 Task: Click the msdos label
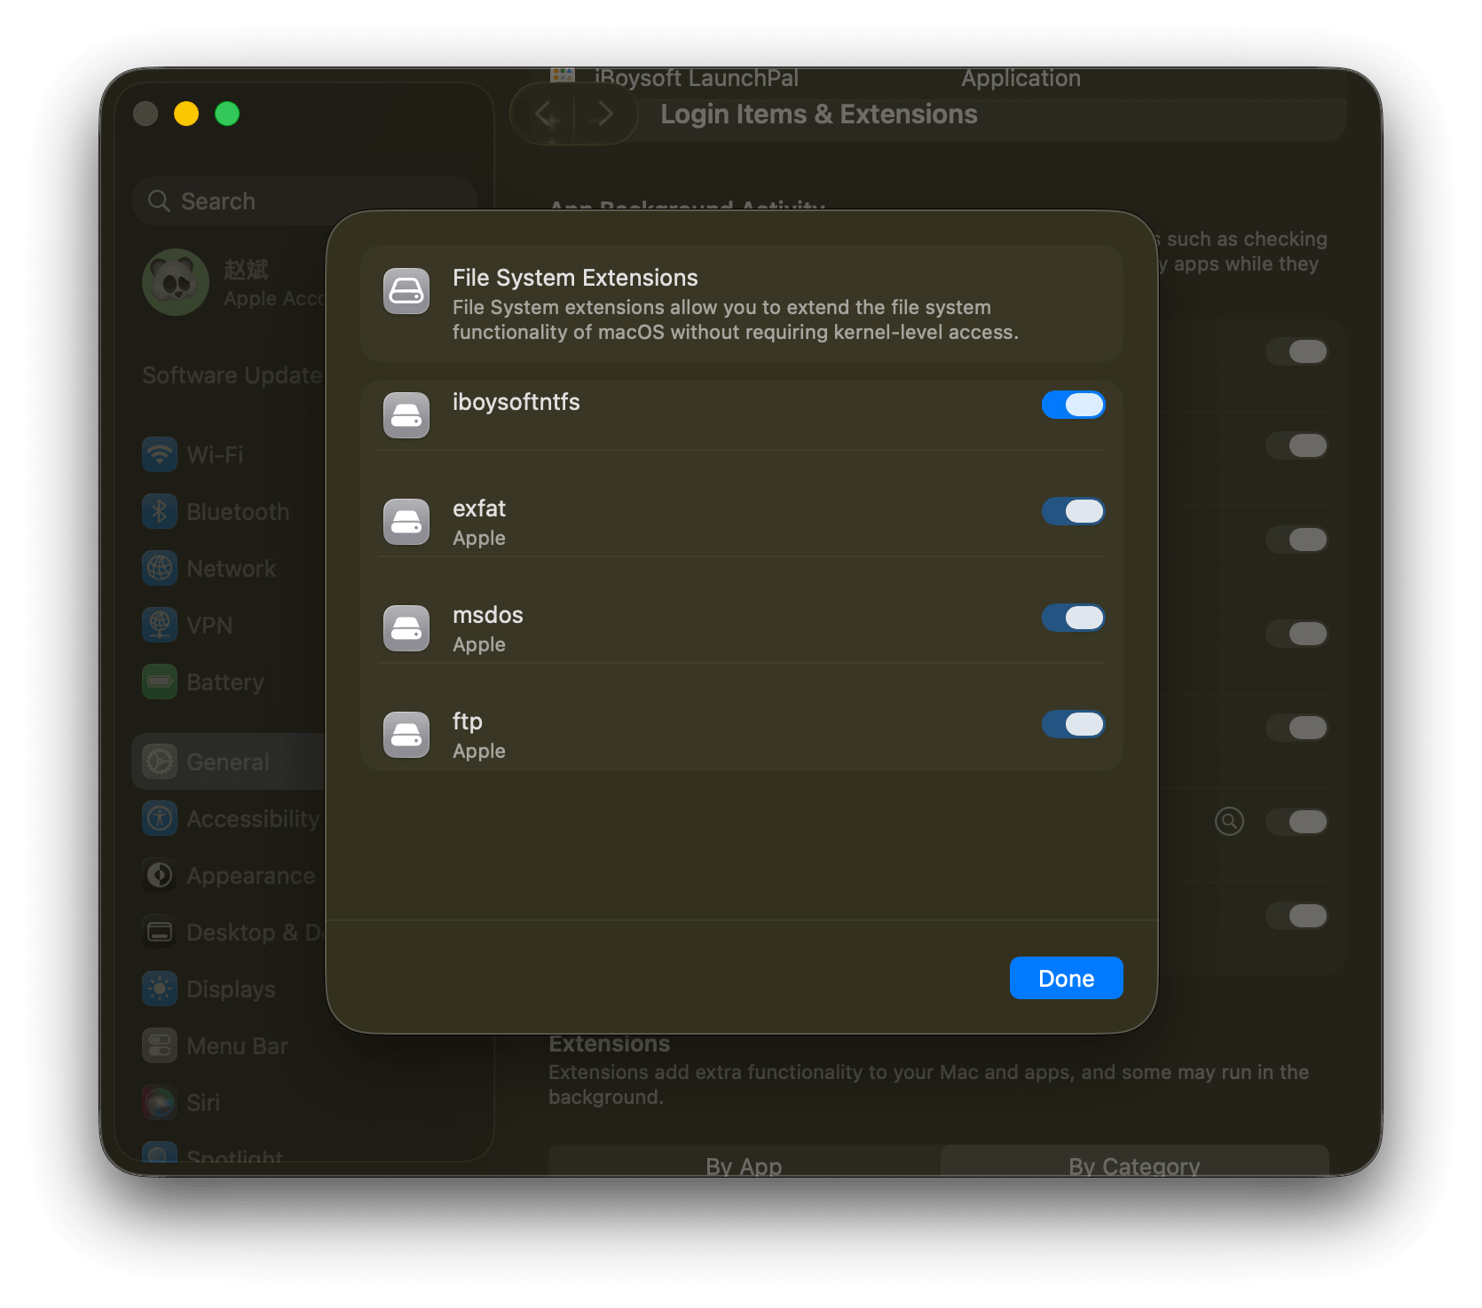(x=488, y=615)
